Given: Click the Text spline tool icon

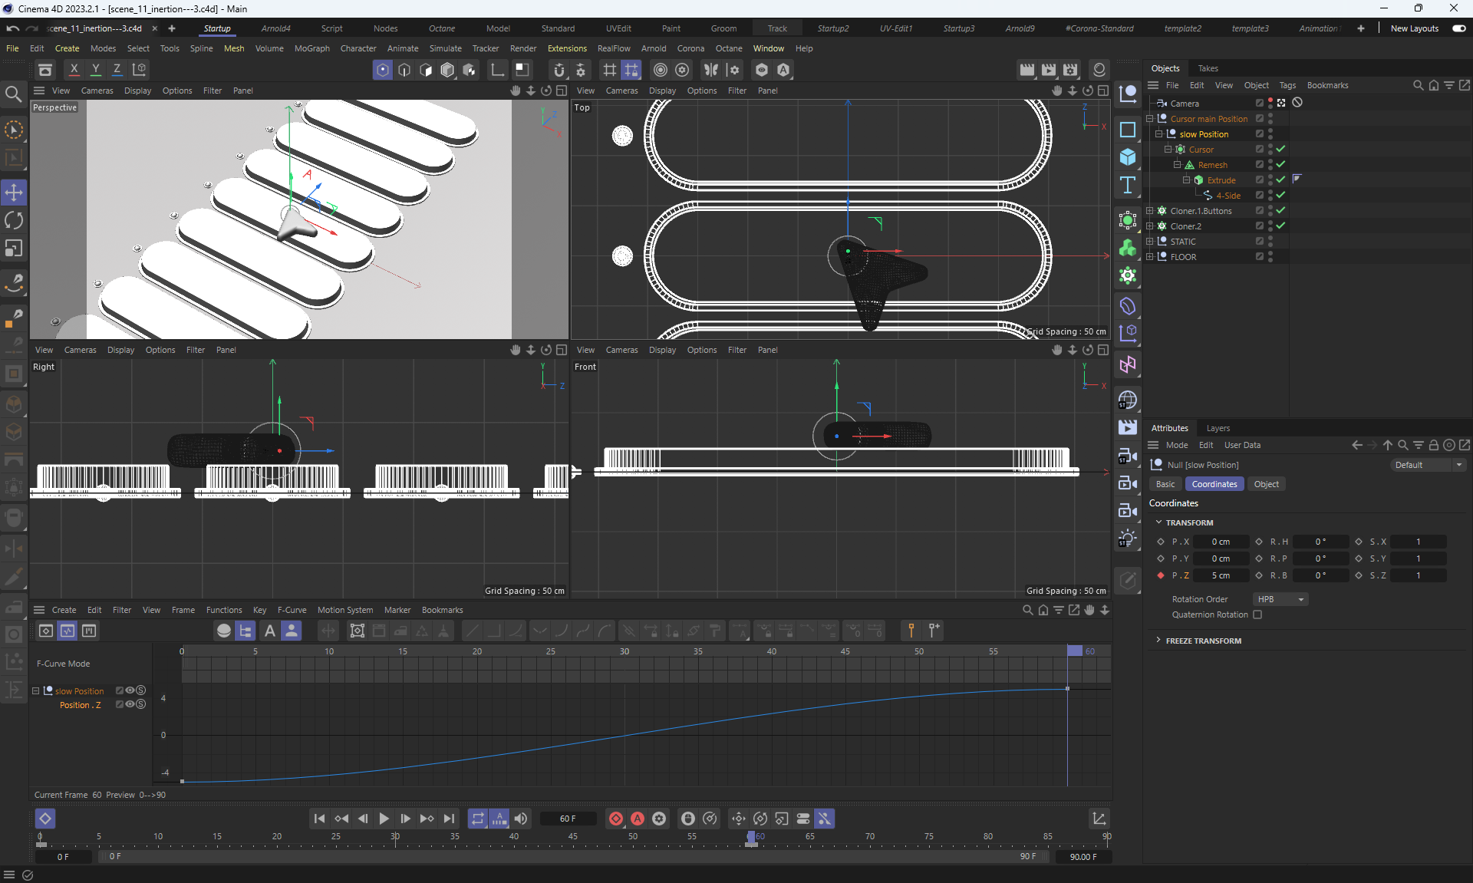Looking at the screenshot, I should pos(1127,185).
